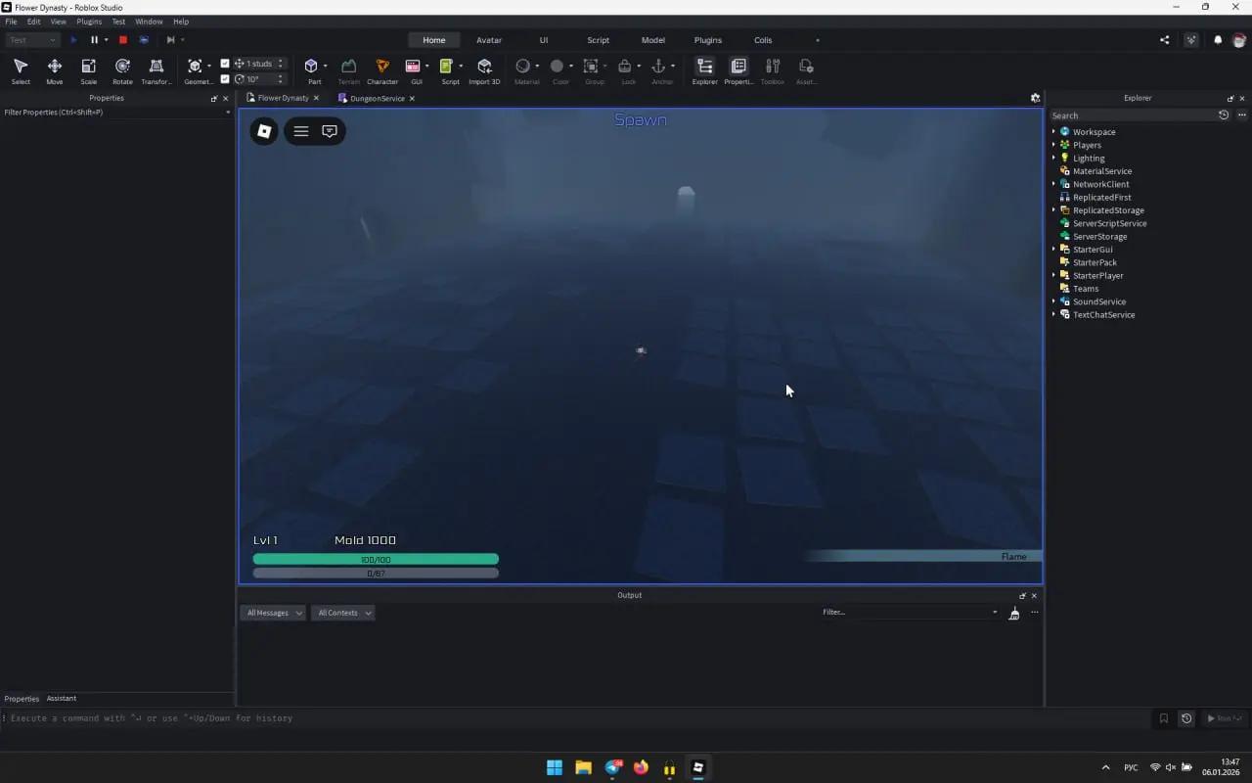1252x783 pixels.
Task: Expand the Lighting tree node
Action: coord(1054,158)
